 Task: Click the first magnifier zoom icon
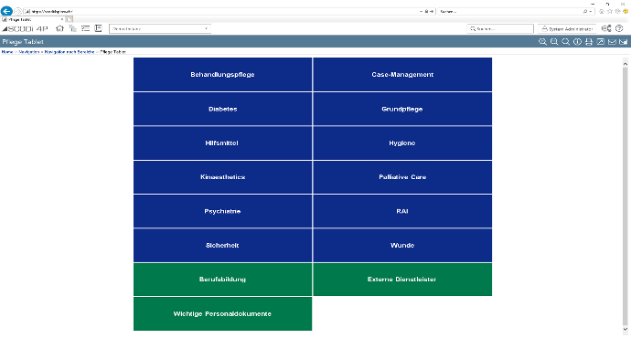542,42
